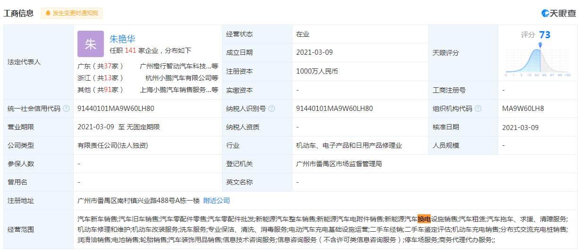Click the credit code 91440101MA9W60LH80 under 统一社会信用代码
Screen dimensions: 580x252
116,109
